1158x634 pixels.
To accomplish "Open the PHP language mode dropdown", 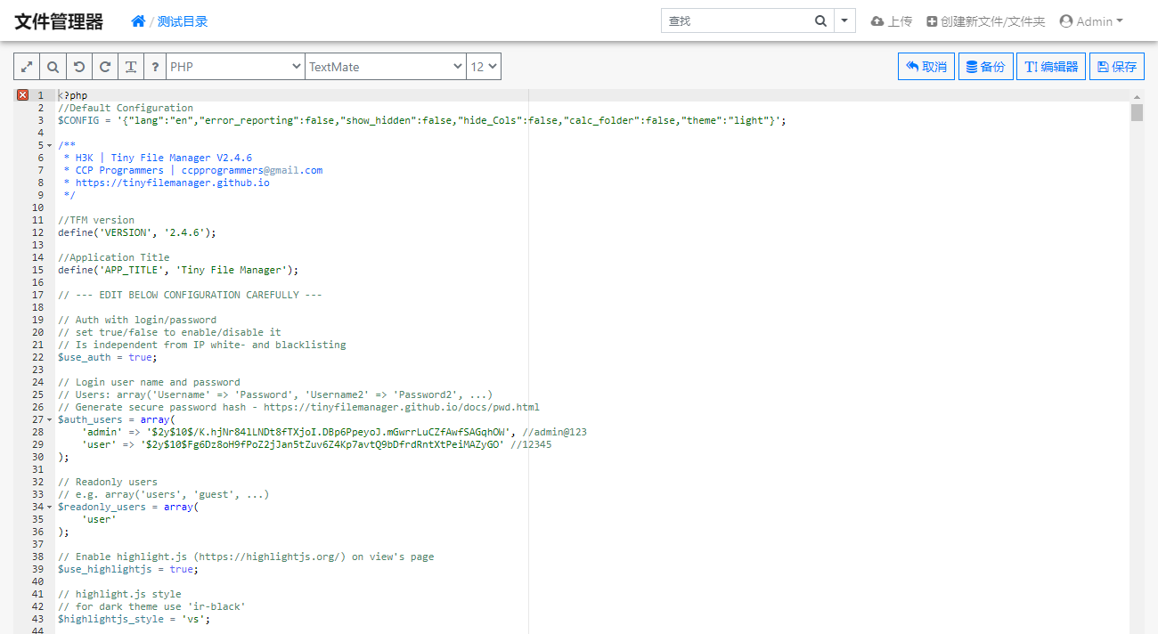I will coord(237,66).
